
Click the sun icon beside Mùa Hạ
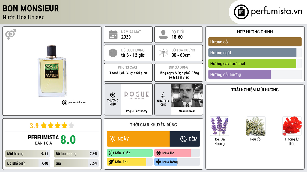tap(159, 153)
